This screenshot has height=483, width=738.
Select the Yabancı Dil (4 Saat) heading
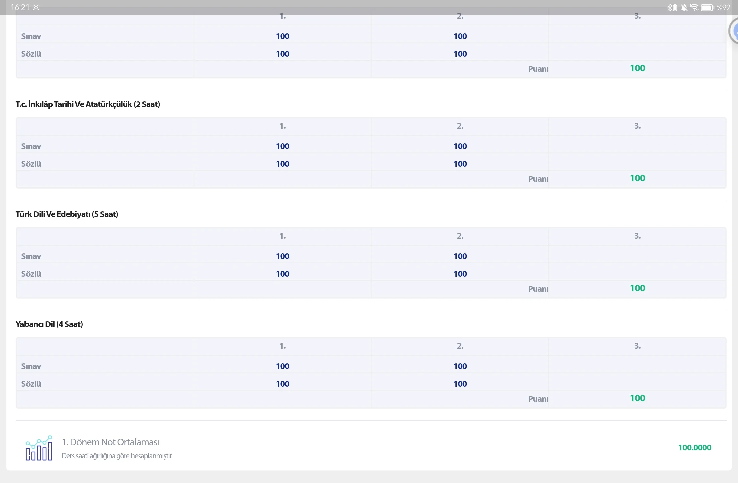[x=49, y=324]
